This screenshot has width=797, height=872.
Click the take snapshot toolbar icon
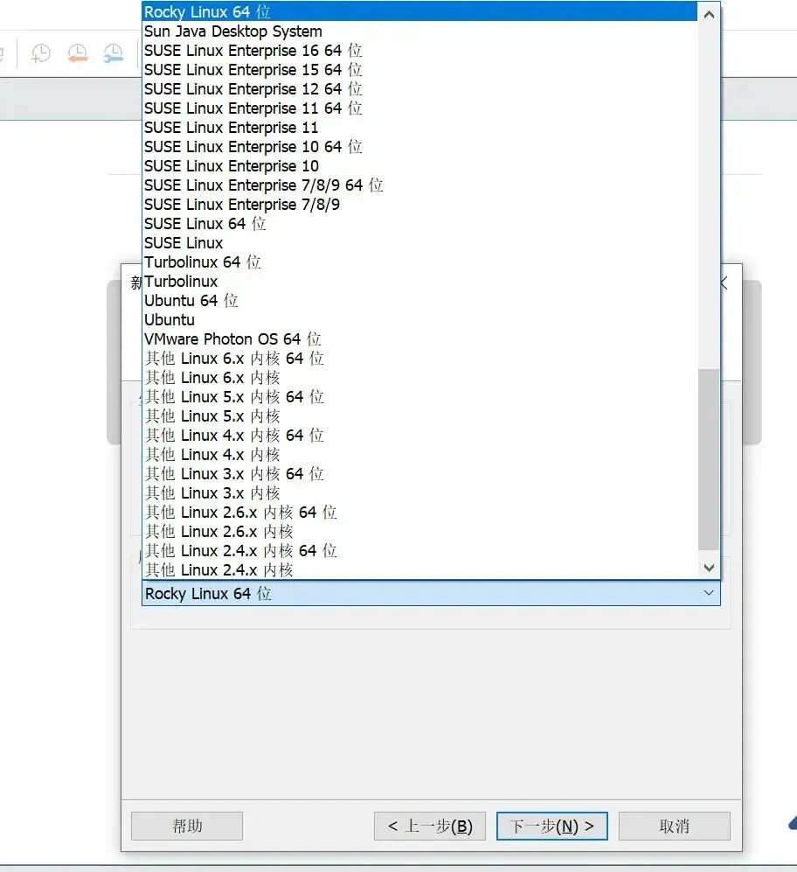pyautogui.click(x=40, y=53)
